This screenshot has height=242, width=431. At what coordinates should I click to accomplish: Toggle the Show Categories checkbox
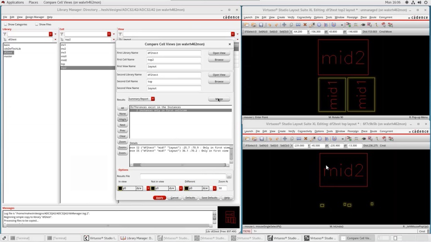tap(5, 24)
